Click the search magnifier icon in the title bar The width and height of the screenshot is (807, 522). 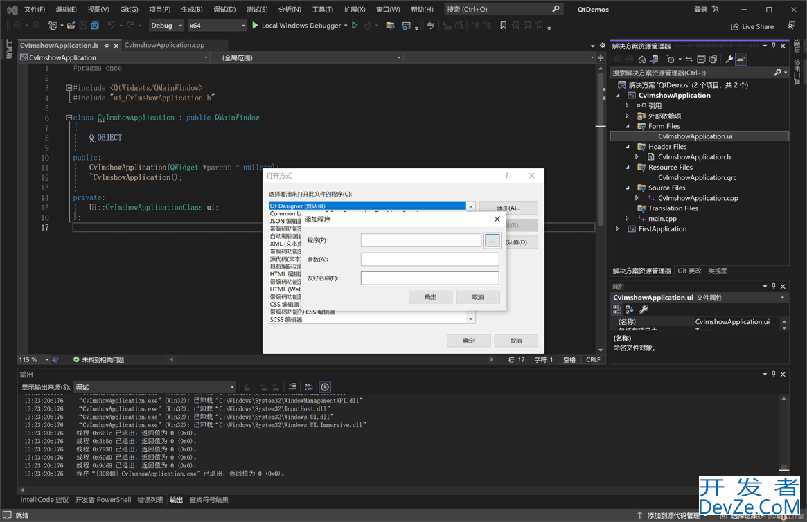556,9
